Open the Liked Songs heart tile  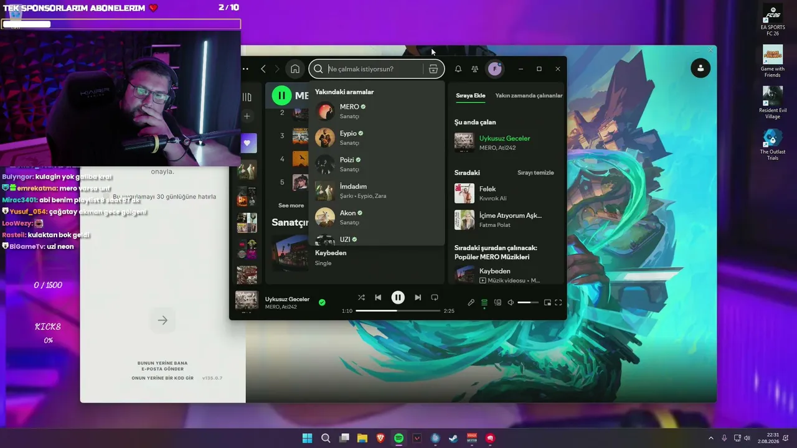(247, 143)
